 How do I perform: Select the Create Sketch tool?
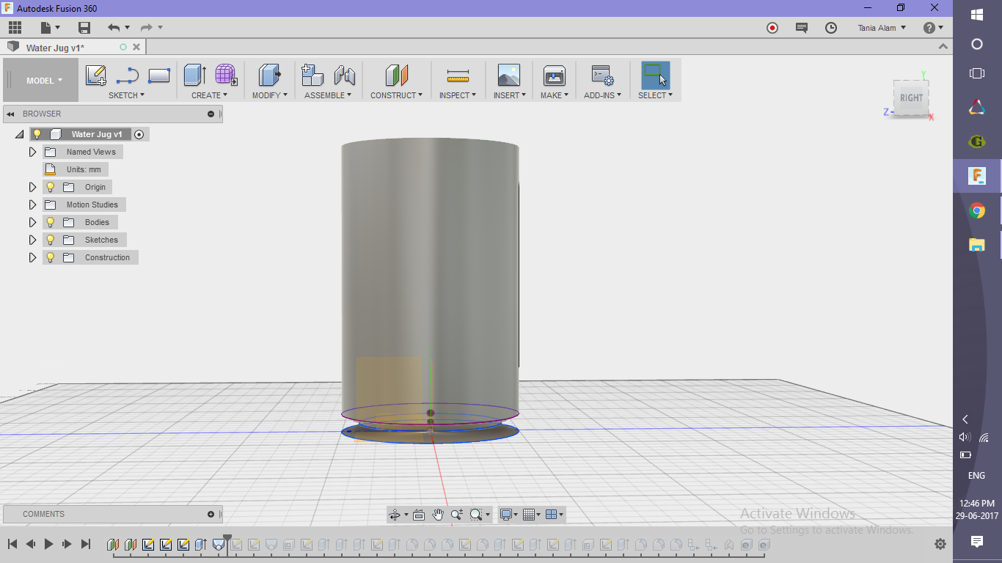click(96, 76)
